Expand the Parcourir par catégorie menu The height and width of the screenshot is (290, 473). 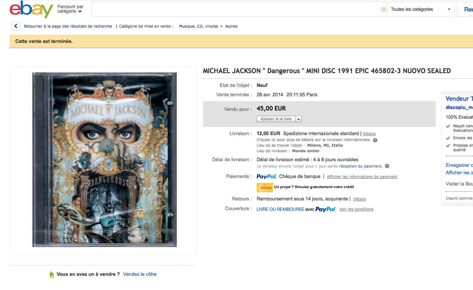[x=71, y=9]
